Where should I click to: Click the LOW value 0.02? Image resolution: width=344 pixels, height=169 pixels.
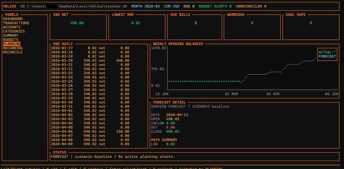pos(171,144)
